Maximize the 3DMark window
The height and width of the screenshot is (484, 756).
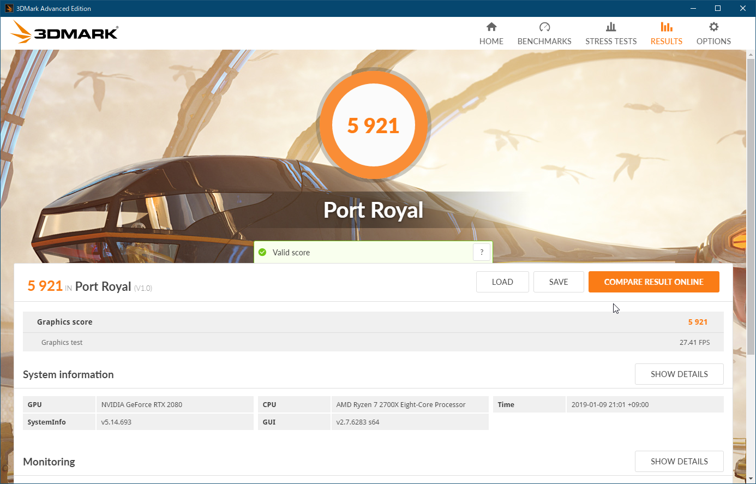pyautogui.click(x=718, y=8)
